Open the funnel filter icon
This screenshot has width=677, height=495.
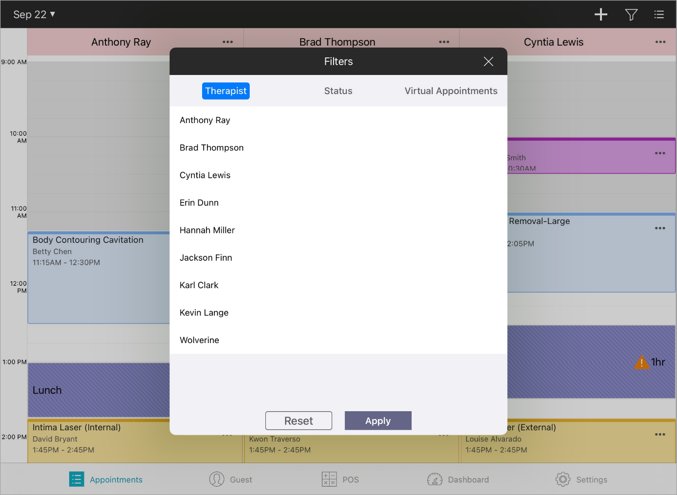click(x=631, y=15)
